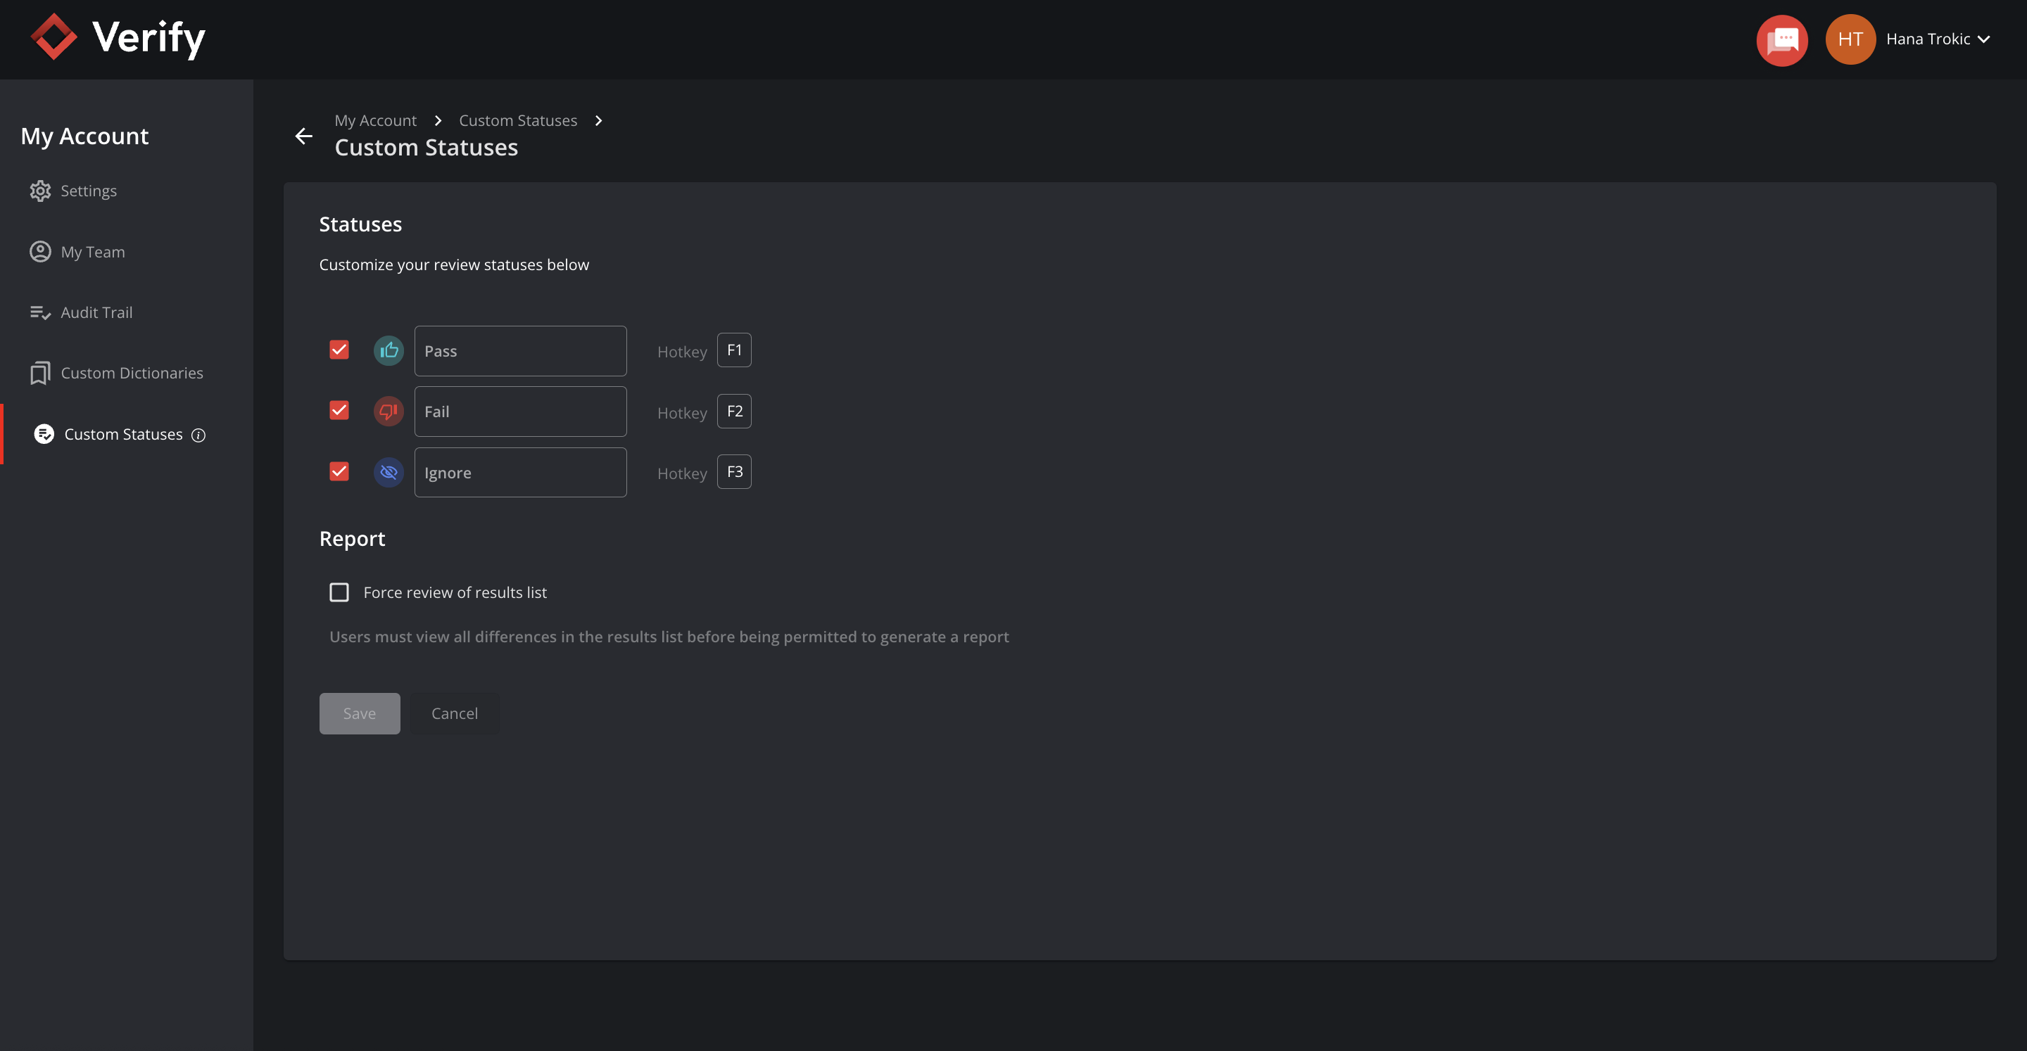Click the Cancel button
The height and width of the screenshot is (1051, 2027).
point(454,713)
